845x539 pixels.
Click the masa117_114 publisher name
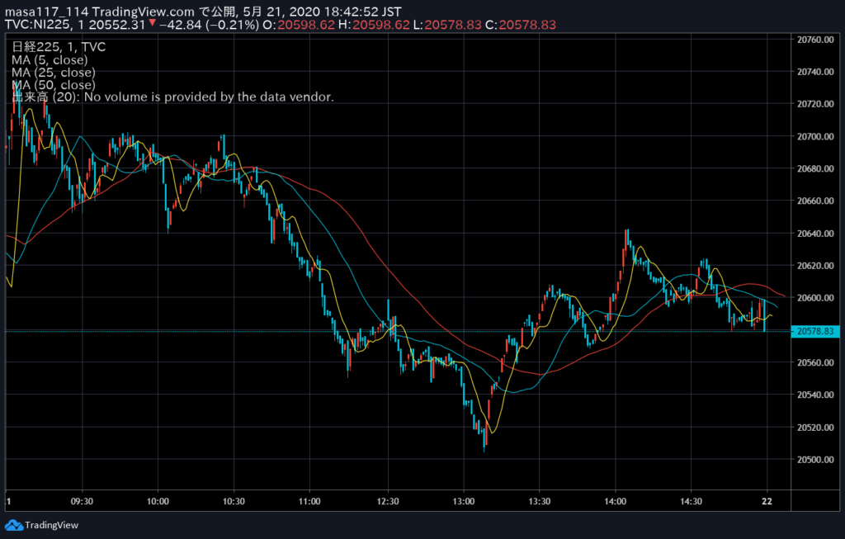tap(46, 12)
